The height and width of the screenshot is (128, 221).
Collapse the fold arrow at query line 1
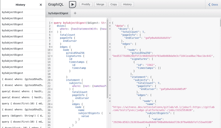pos(52,23)
